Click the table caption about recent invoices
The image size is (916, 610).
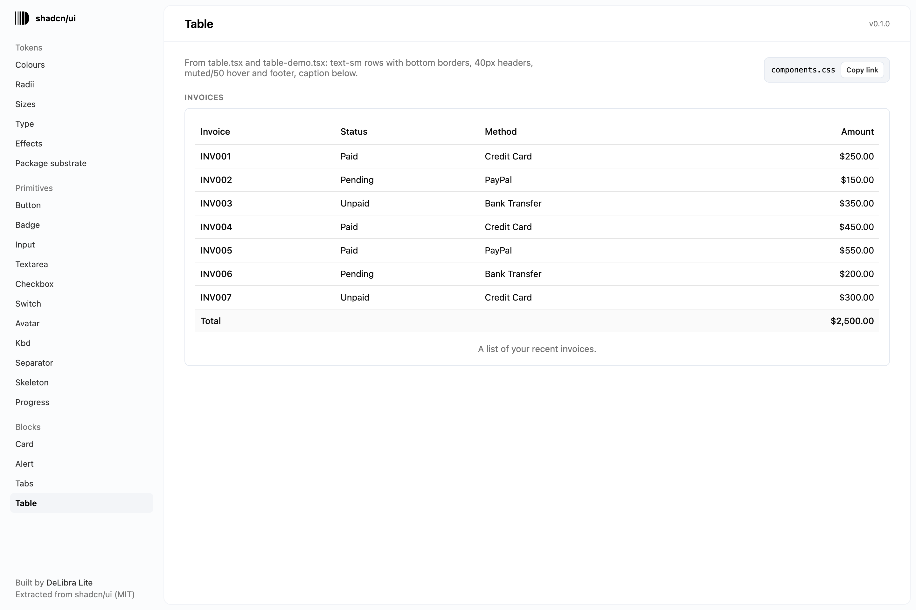pos(537,349)
